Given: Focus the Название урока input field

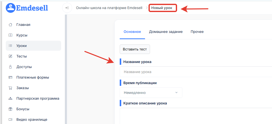Looking at the screenshot, I should [x=196, y=72].
